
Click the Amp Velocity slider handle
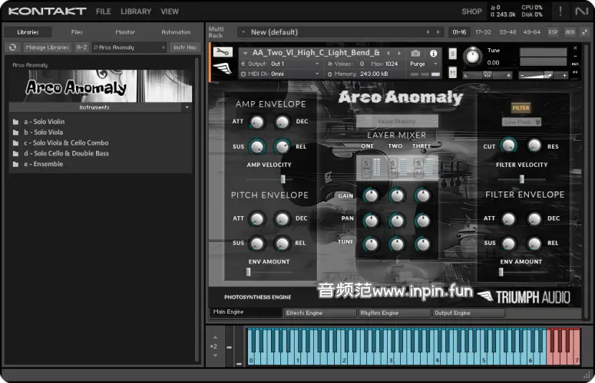283,179
